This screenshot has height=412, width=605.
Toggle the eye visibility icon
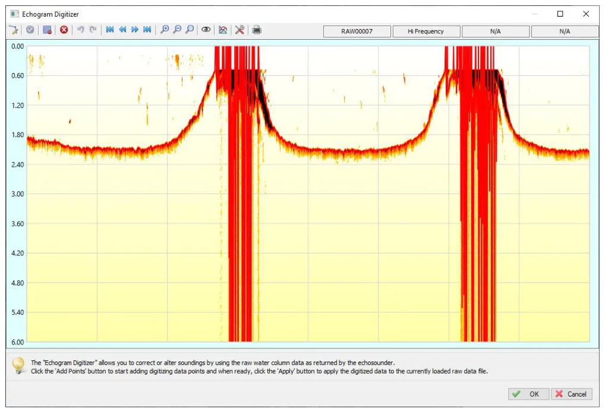206,30
